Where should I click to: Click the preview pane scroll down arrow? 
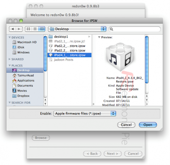pos(147,100)
